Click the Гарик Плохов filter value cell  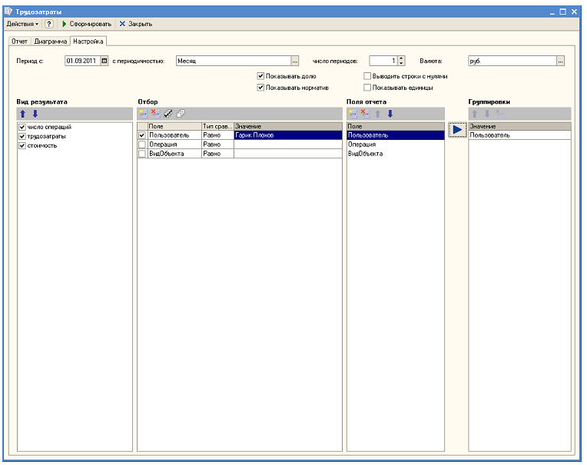click(288, 135)
